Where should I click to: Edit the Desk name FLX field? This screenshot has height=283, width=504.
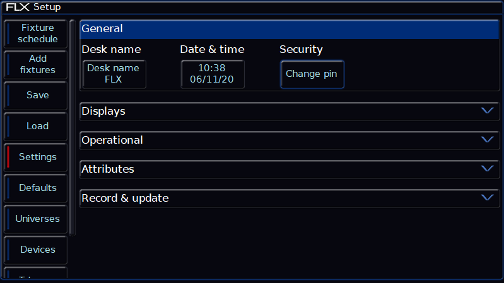point(114,74)
